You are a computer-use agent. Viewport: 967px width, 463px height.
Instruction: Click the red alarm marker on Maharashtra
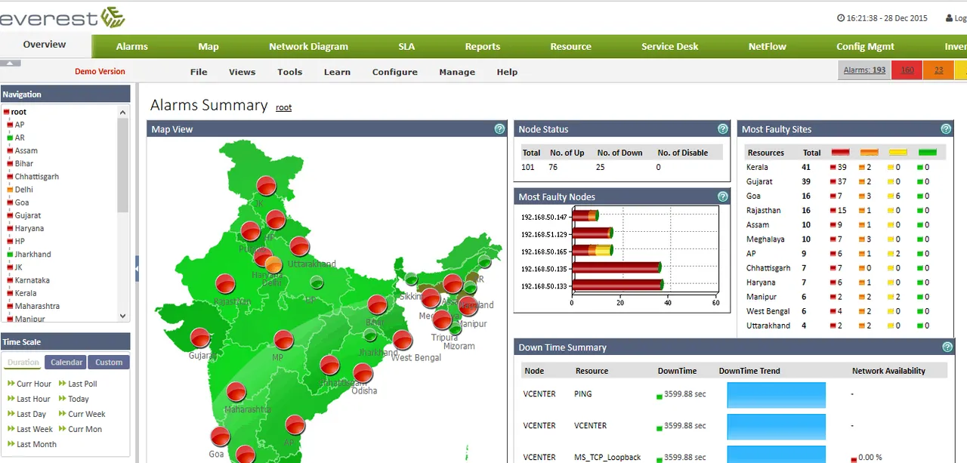(x=236, y=392)
